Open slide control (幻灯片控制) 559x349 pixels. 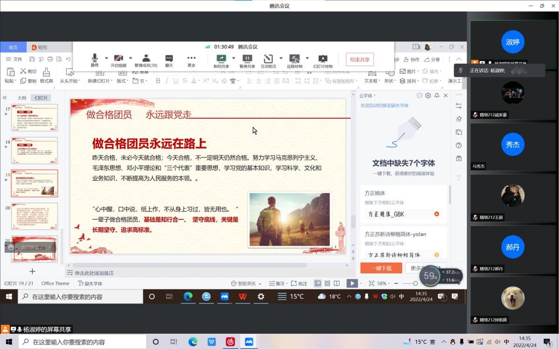point(323,60)
